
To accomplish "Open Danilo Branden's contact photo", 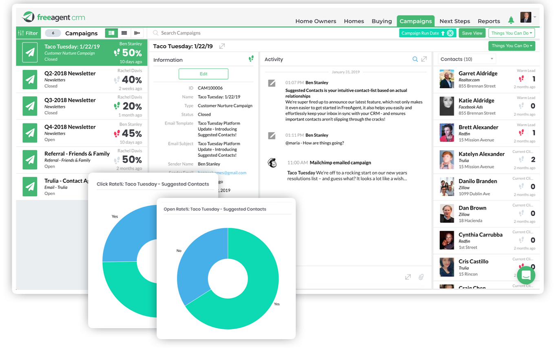I will tap(447, 186).
